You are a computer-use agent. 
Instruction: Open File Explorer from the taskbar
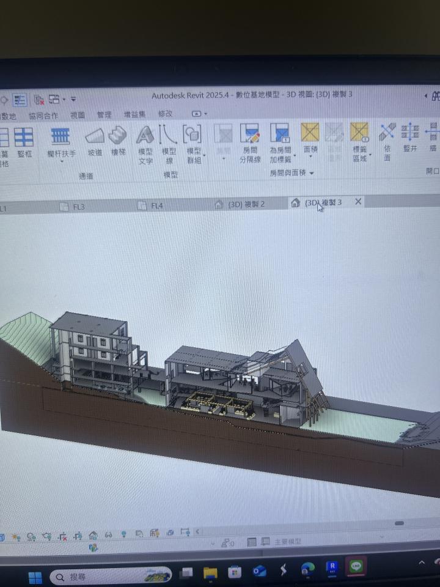coord(210,572)
